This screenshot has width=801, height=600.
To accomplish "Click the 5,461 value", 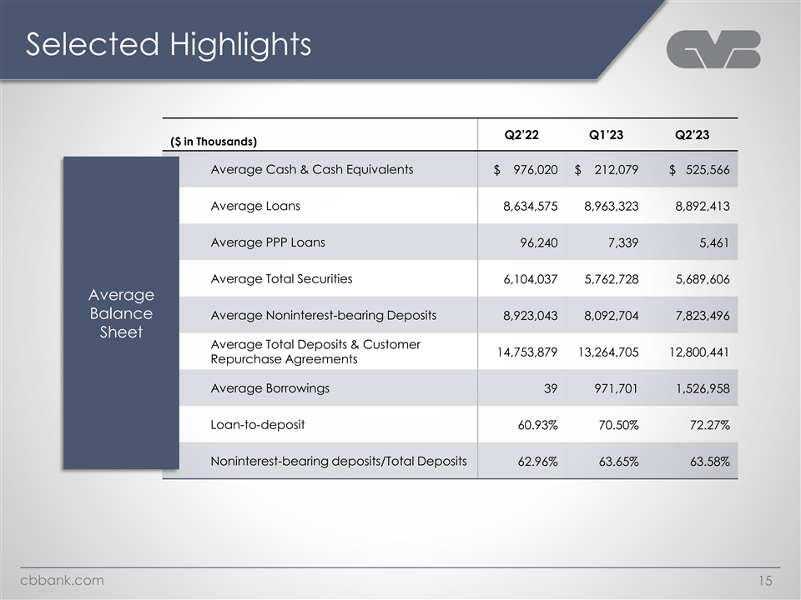I will (x=714, y=242).
